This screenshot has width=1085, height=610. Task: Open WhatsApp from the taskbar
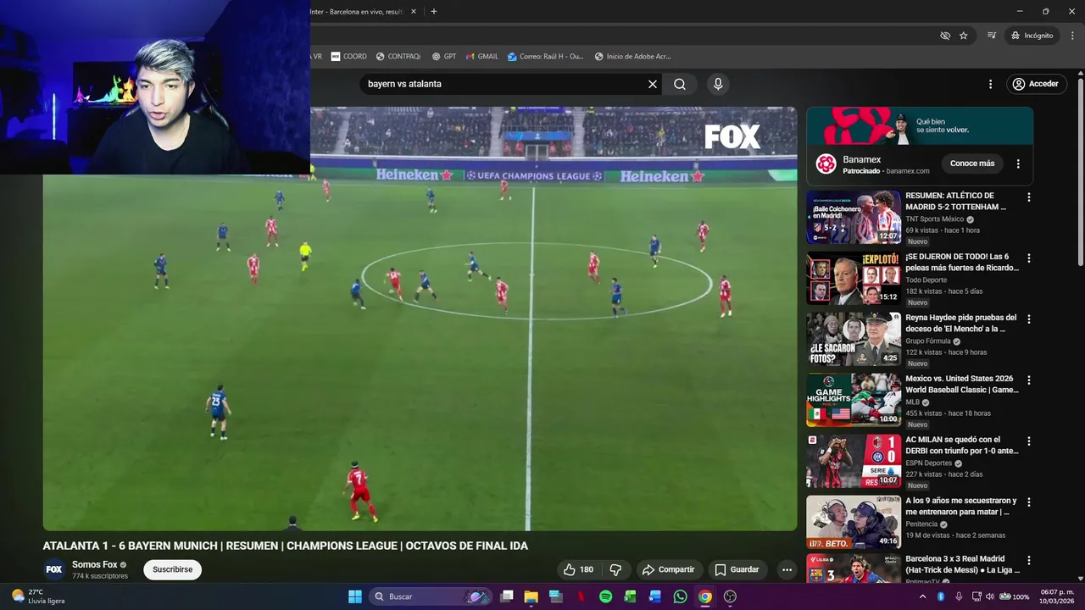click(680, 596)
